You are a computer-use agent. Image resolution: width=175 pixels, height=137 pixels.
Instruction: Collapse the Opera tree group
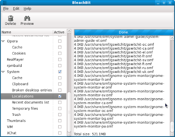click(3, 41)
